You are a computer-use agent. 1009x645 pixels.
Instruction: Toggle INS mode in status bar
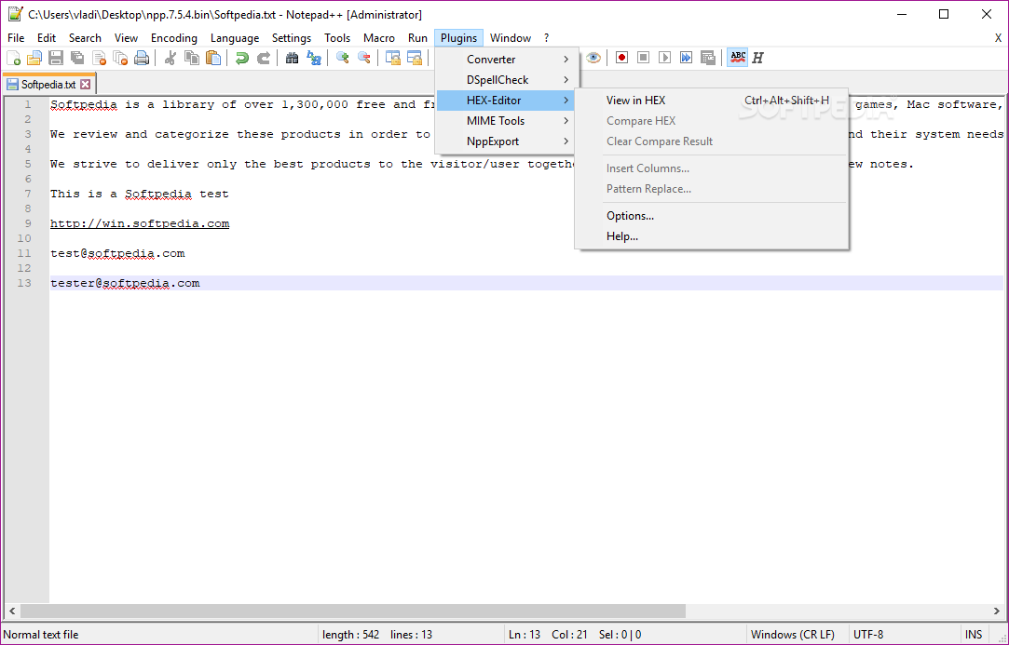tap(975, 635)
